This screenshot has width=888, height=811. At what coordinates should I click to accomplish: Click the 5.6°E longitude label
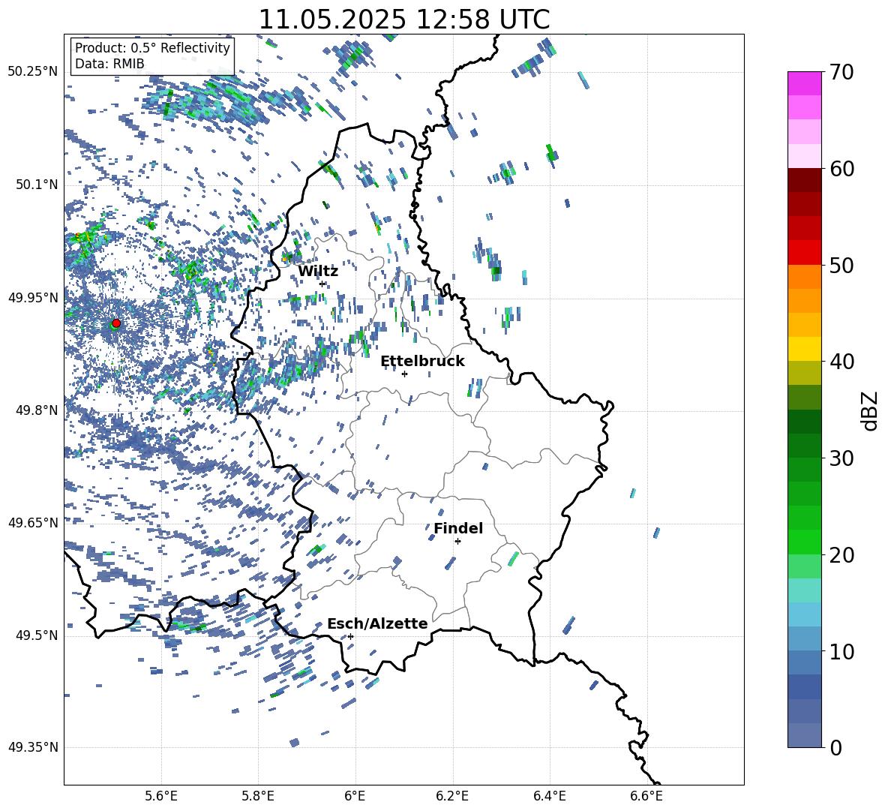(161, 796)
